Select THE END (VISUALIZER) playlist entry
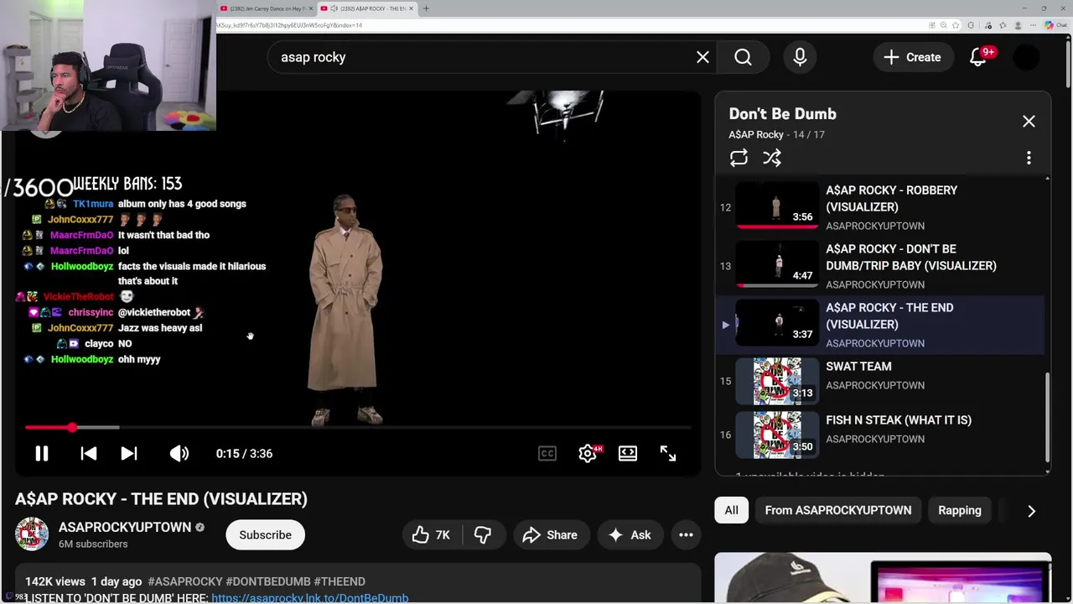The width and height of the screenshot is (1073, 604). pos(882,325)
